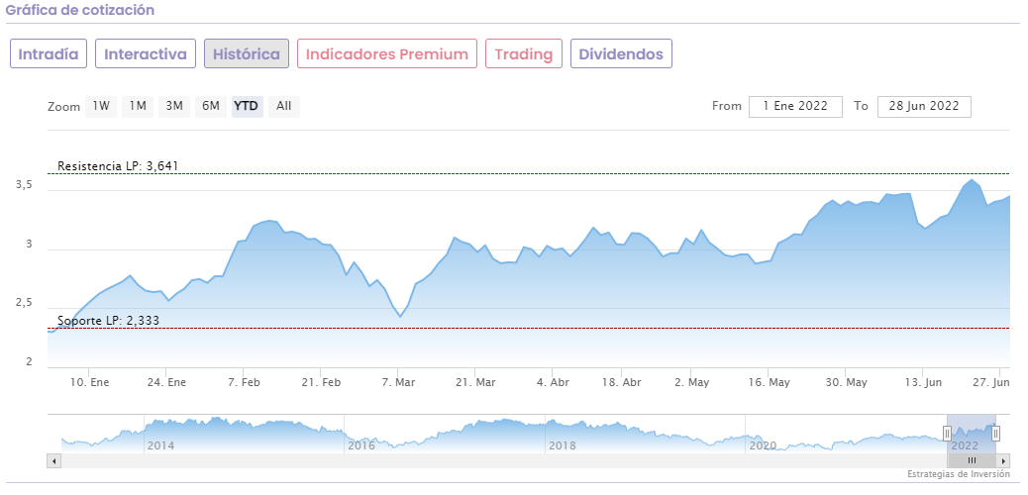Switch to the Interactiva tab

pyautogui.click(x=146, y=54)
